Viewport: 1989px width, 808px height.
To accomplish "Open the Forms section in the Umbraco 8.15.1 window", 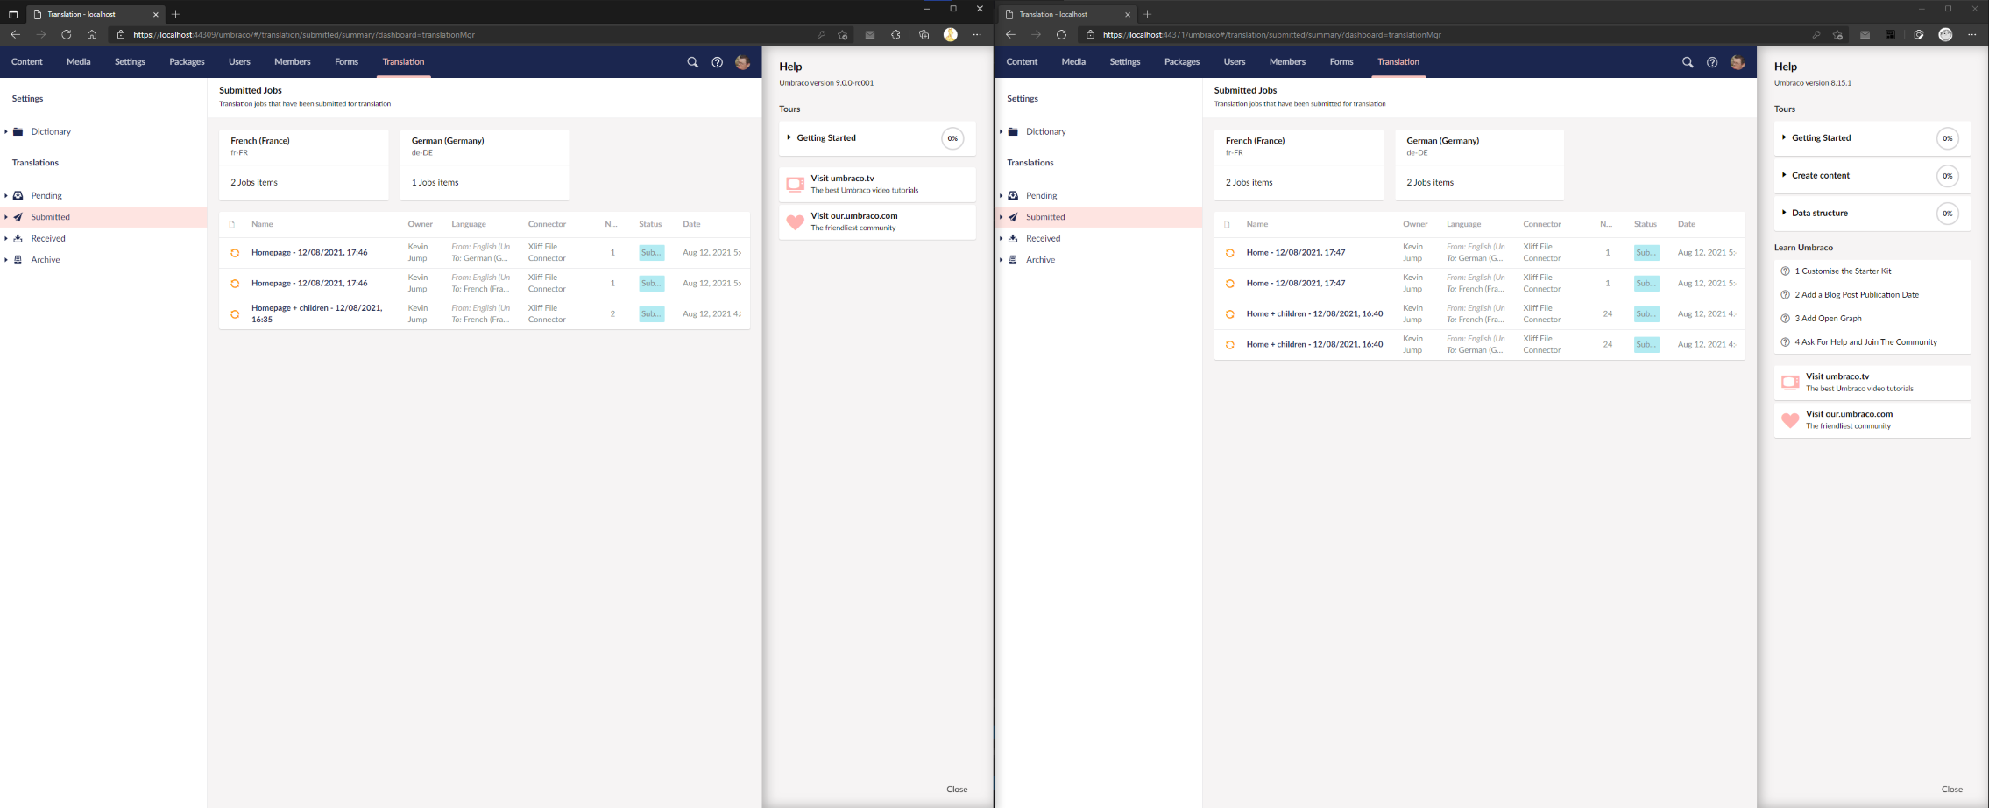I will (1341, 62).
